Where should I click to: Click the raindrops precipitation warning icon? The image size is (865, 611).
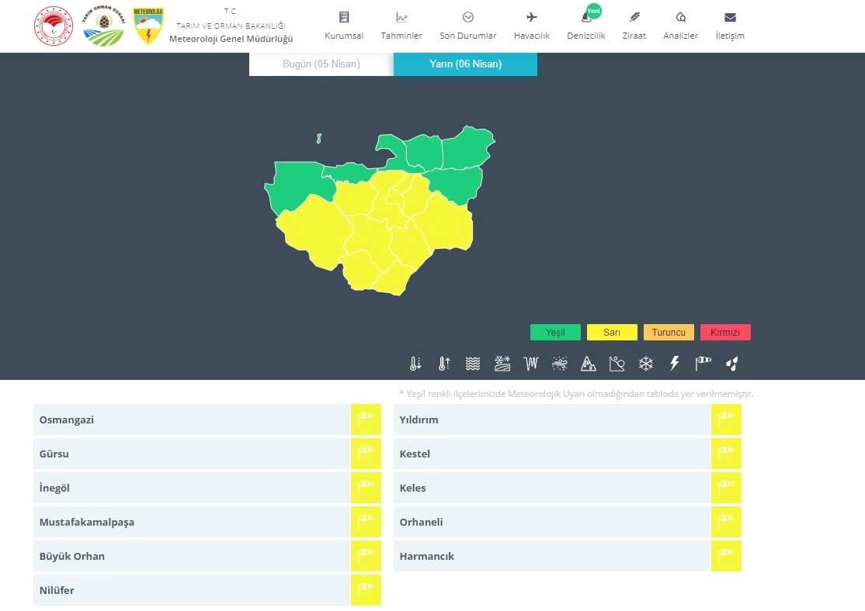pyautogui.click(x=731, y=364)
